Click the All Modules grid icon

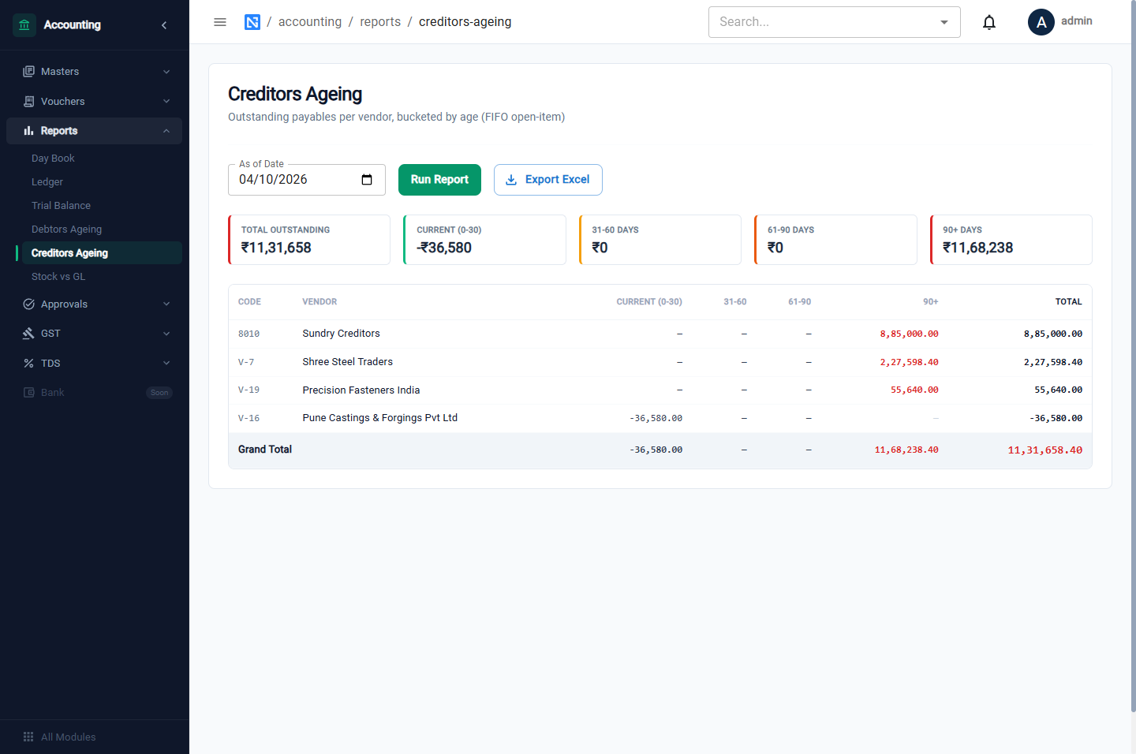tap(28, 737)
